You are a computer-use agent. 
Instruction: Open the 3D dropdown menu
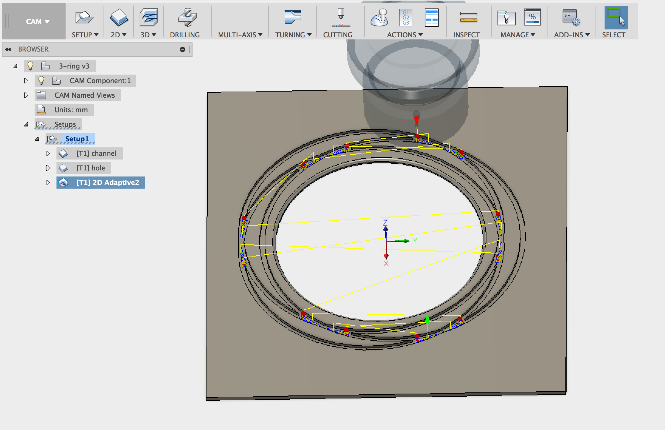tap(148, 35)
